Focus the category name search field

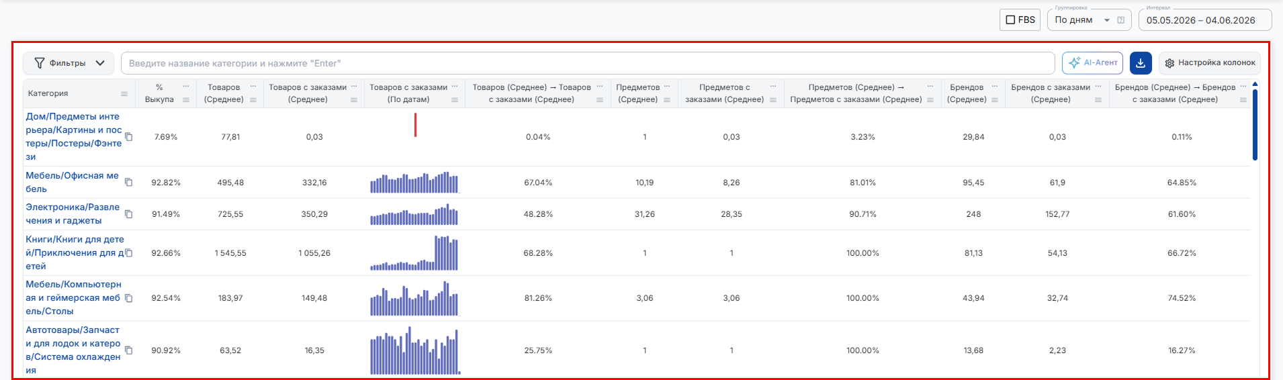588,63
